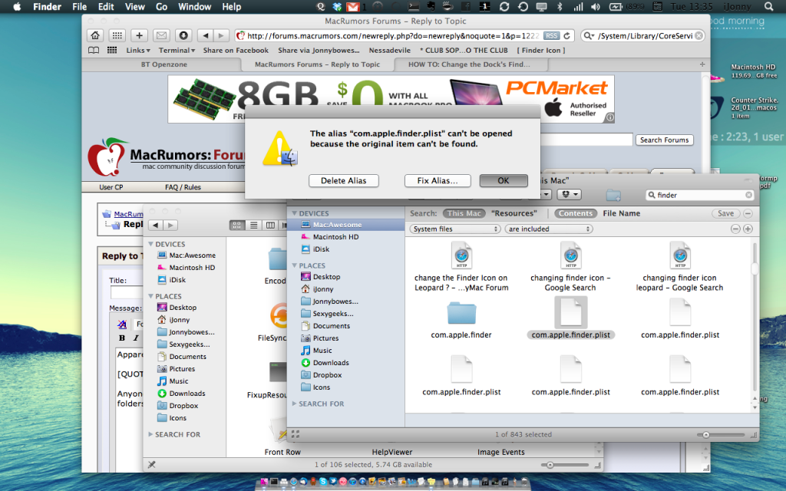Switch rear Finder window to column view

click(x=270, y=226)
